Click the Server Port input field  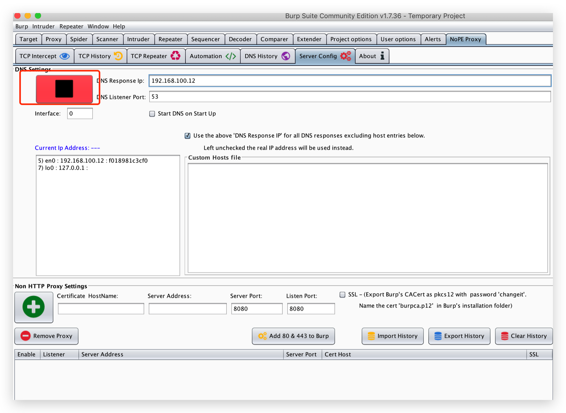pos(257,309)
